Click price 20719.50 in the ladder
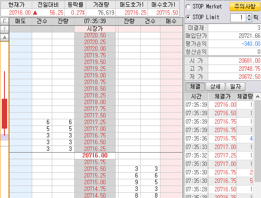 pyautogui.click(x=95, y=62)
